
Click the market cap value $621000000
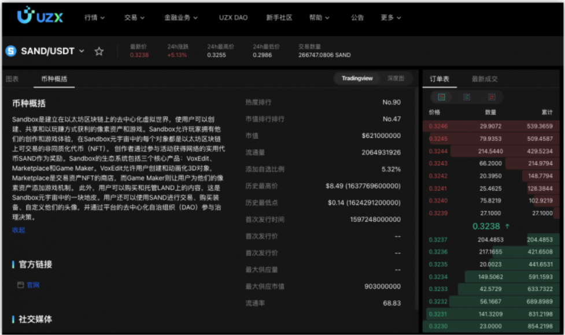click(381, 136)
